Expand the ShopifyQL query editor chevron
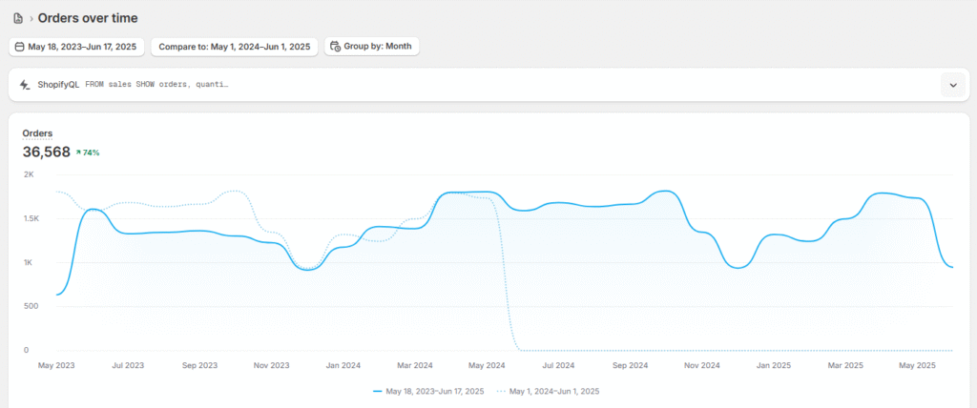The image size is (977, 408). (952, 85)
